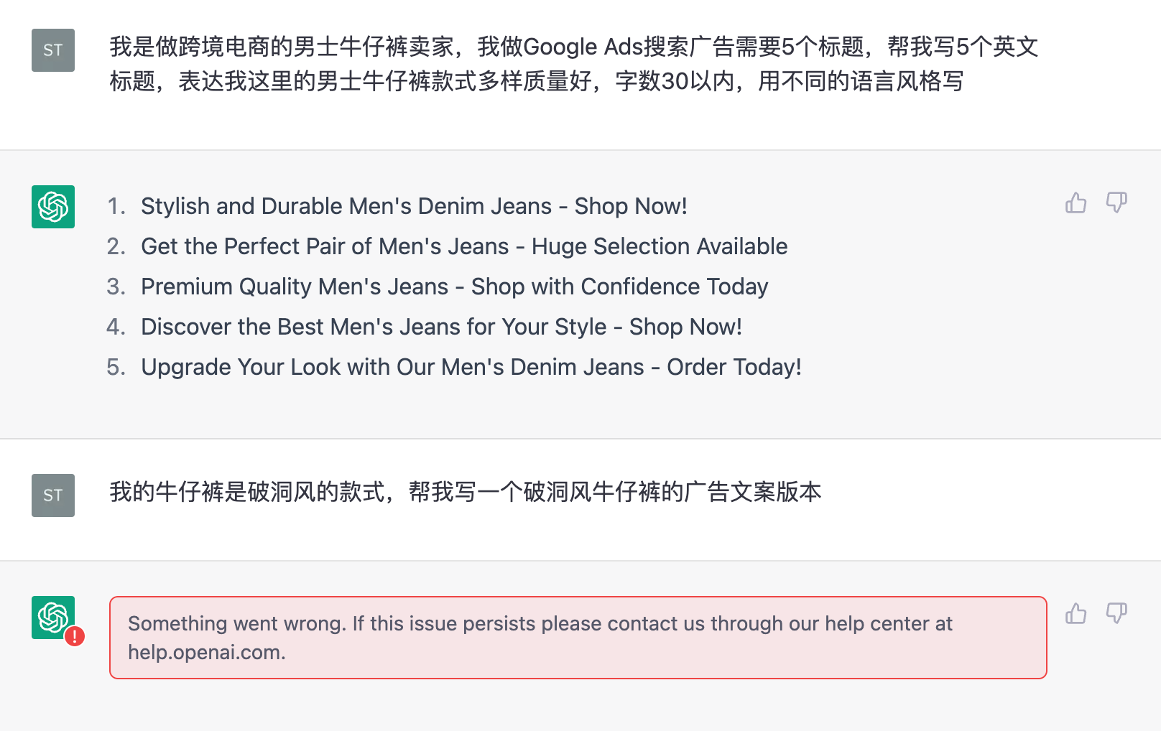Click the ChatGPT logo beside the error message
Screen dimensions: 1161x731
coord(52,617)
